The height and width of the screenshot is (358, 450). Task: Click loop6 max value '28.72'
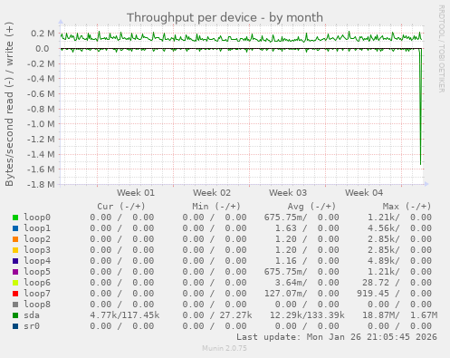(x=376, y=283)
